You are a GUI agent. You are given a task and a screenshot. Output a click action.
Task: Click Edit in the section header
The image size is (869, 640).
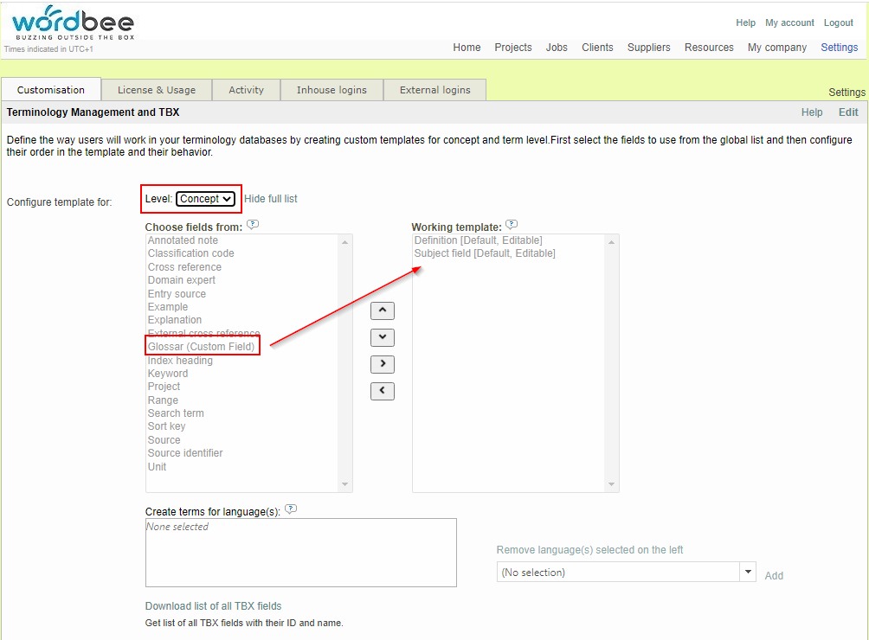(848, 112)
